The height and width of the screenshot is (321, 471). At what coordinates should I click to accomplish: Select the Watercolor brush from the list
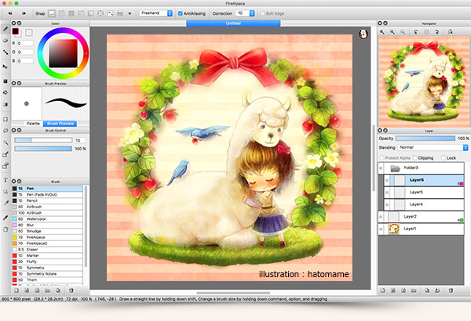tap(37, 218)
